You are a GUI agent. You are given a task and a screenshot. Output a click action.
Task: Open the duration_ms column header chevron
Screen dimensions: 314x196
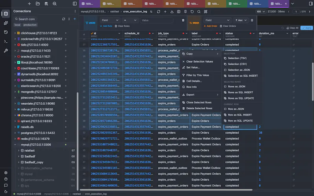(x=287, y=33)
